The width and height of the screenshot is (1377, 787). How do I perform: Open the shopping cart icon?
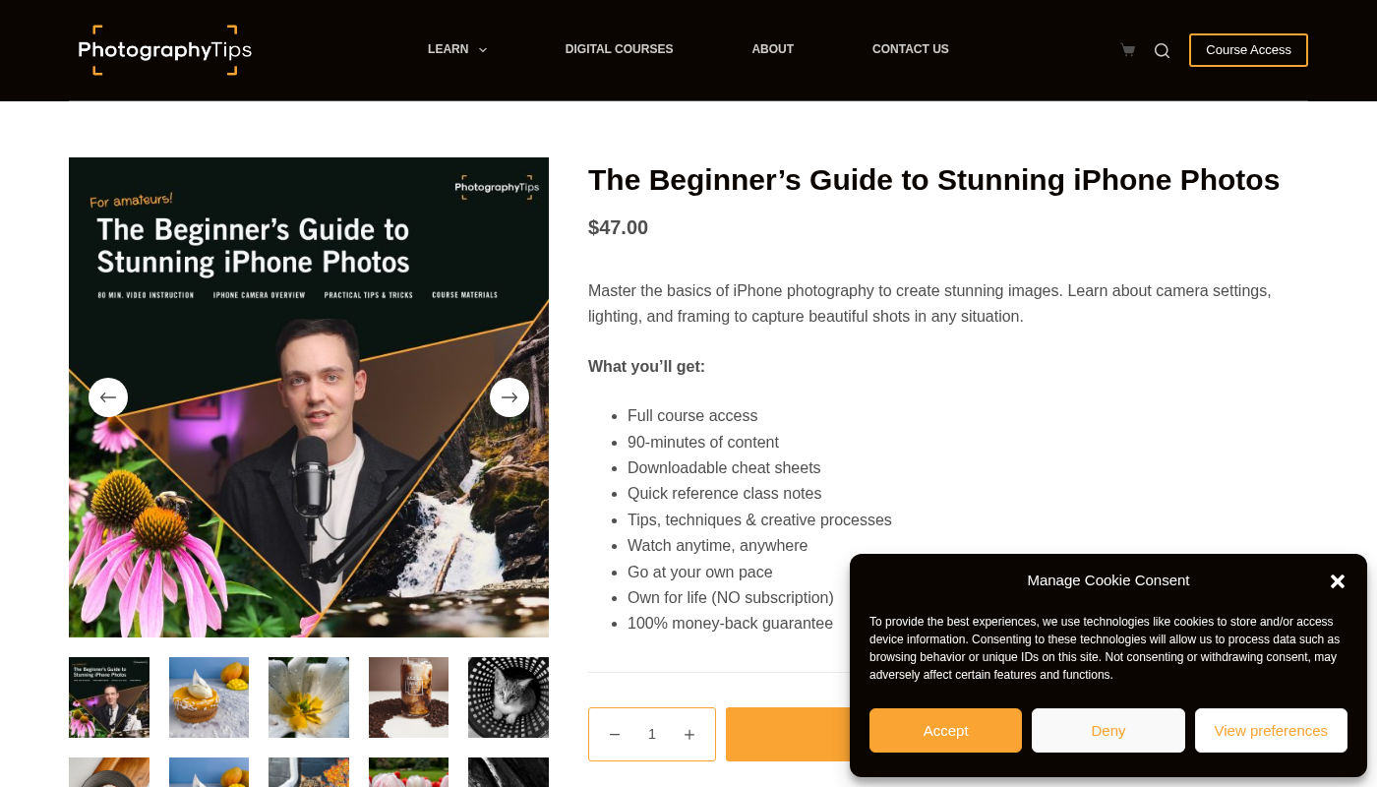point(1127,50)
